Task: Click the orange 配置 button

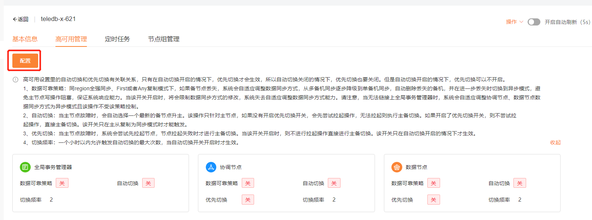Action: pyautogui.click(x=25, y=61)
